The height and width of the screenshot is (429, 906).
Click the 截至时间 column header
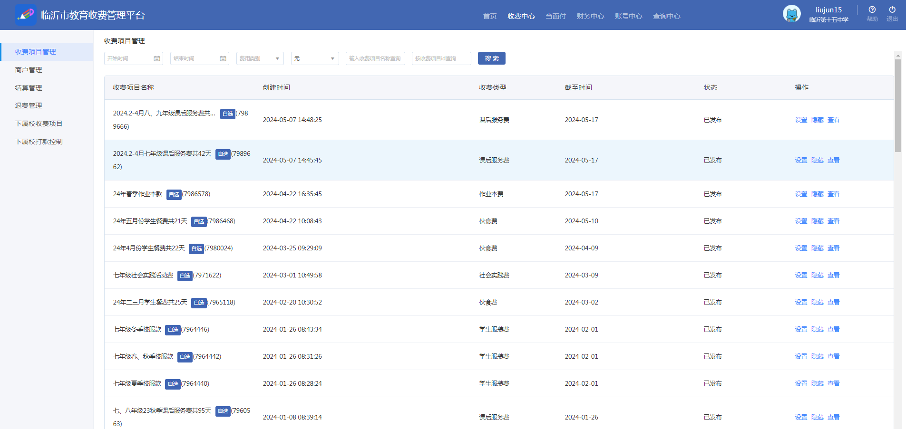point(578,87)
